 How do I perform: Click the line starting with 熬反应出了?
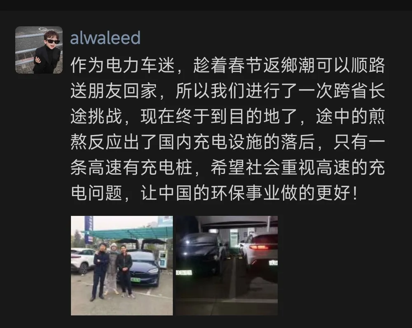pyautogui.click(x=227, y=142)
